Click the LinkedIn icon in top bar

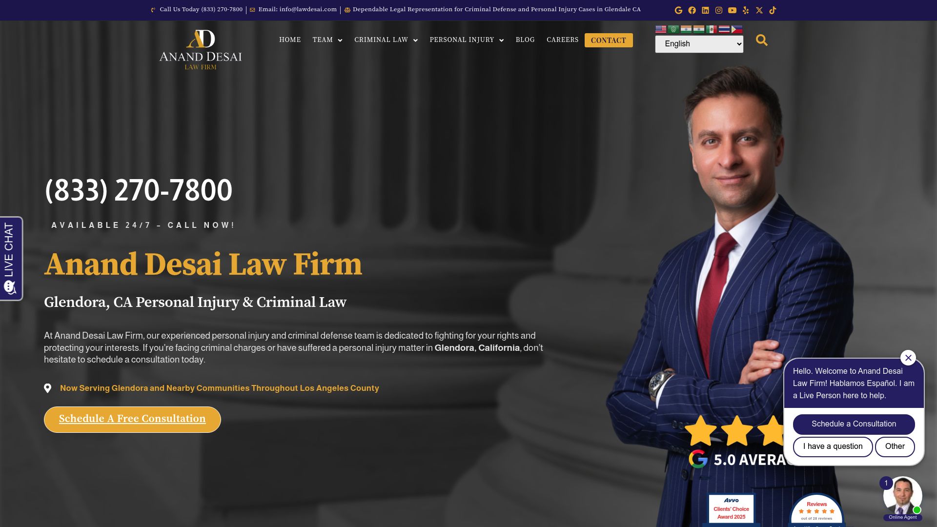pyautogui.click(x=705, y=10)
